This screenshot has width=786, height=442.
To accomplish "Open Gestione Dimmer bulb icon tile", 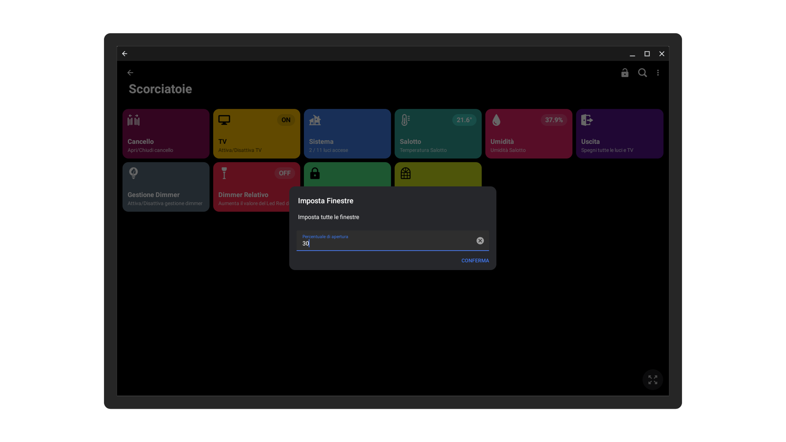I will pos(133,173).
